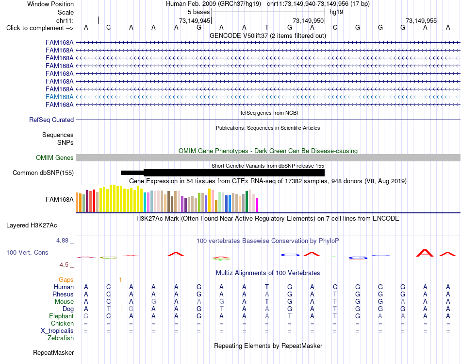
Task: Open Gene Expression in 54 tissues title
Action: pos(268,181)
